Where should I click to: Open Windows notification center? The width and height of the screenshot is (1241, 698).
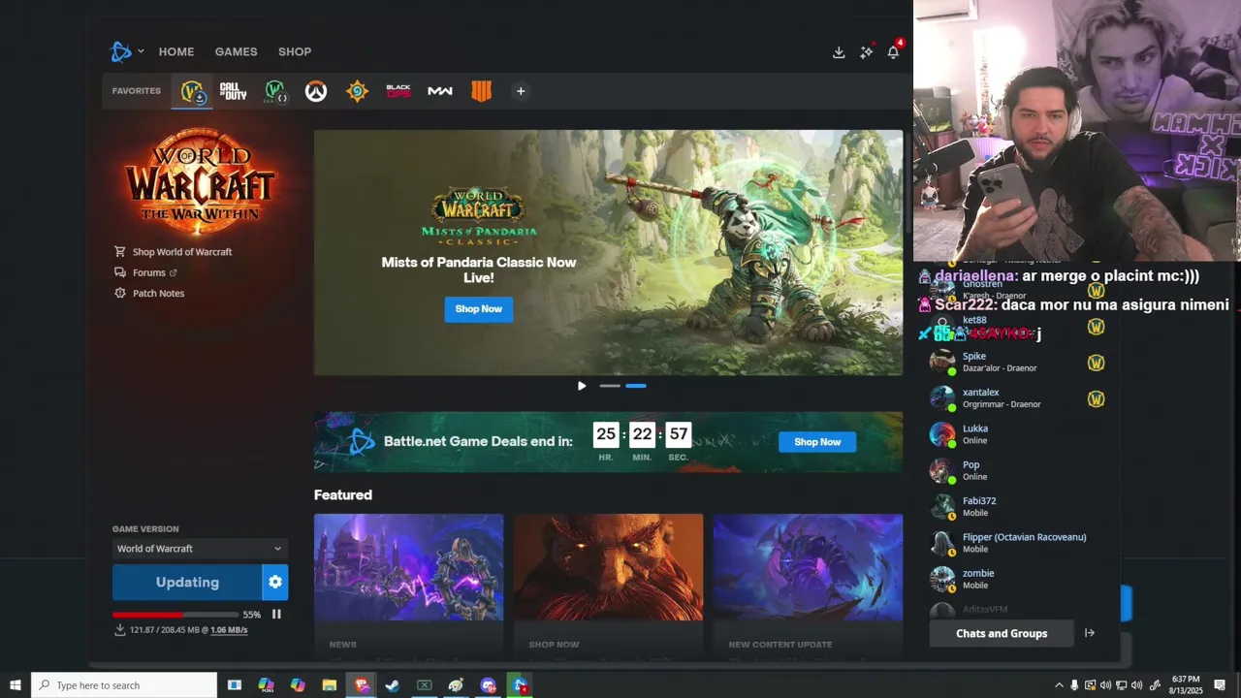(1220, 685)
